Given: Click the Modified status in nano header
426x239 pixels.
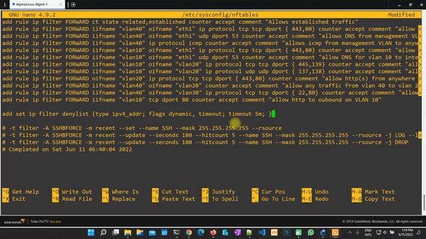Looking at the screenshot, I should 401,15.
